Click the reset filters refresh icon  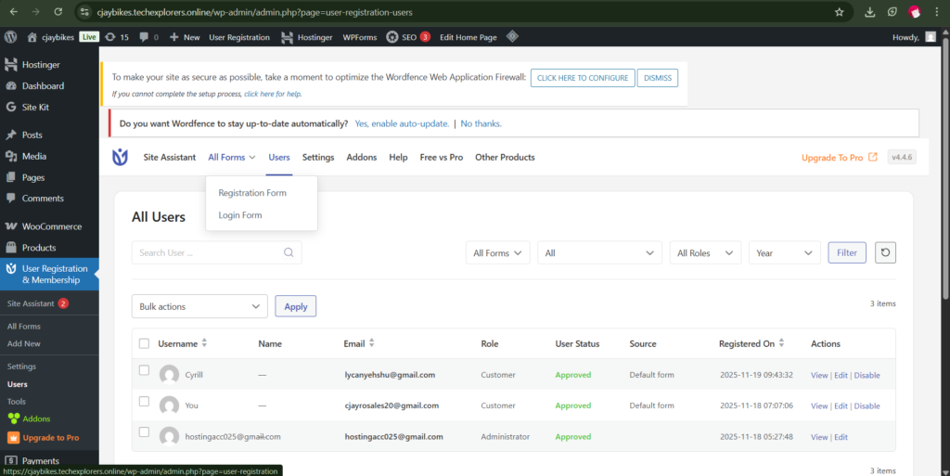886,252
